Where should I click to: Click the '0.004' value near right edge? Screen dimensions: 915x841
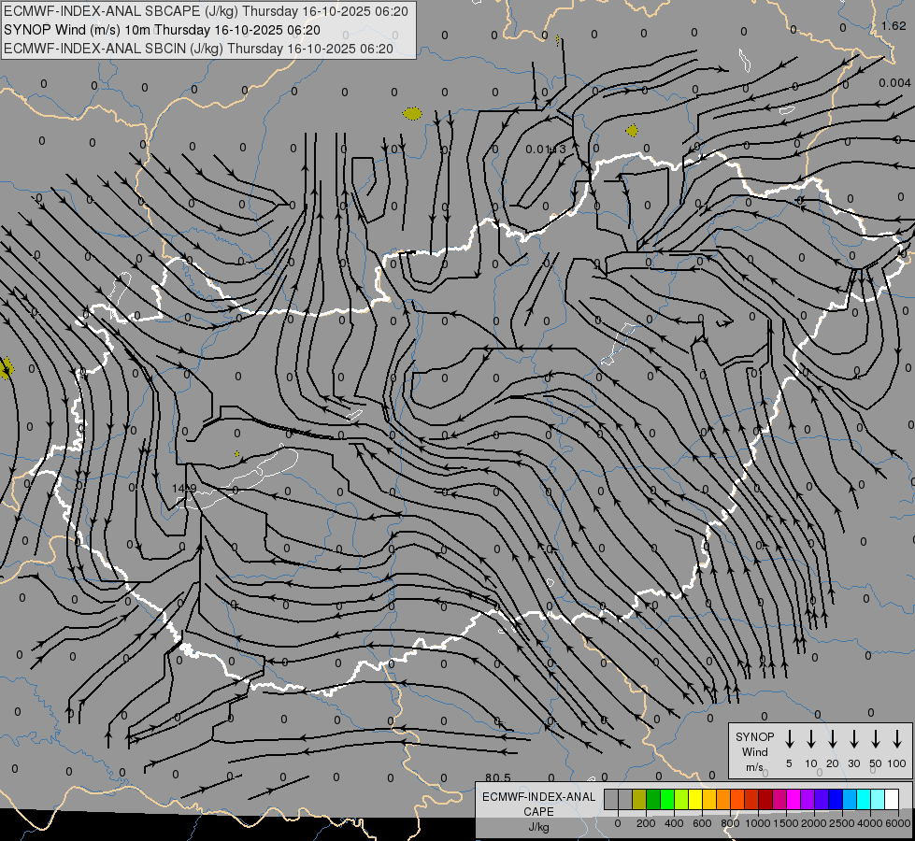click(894, 83)
